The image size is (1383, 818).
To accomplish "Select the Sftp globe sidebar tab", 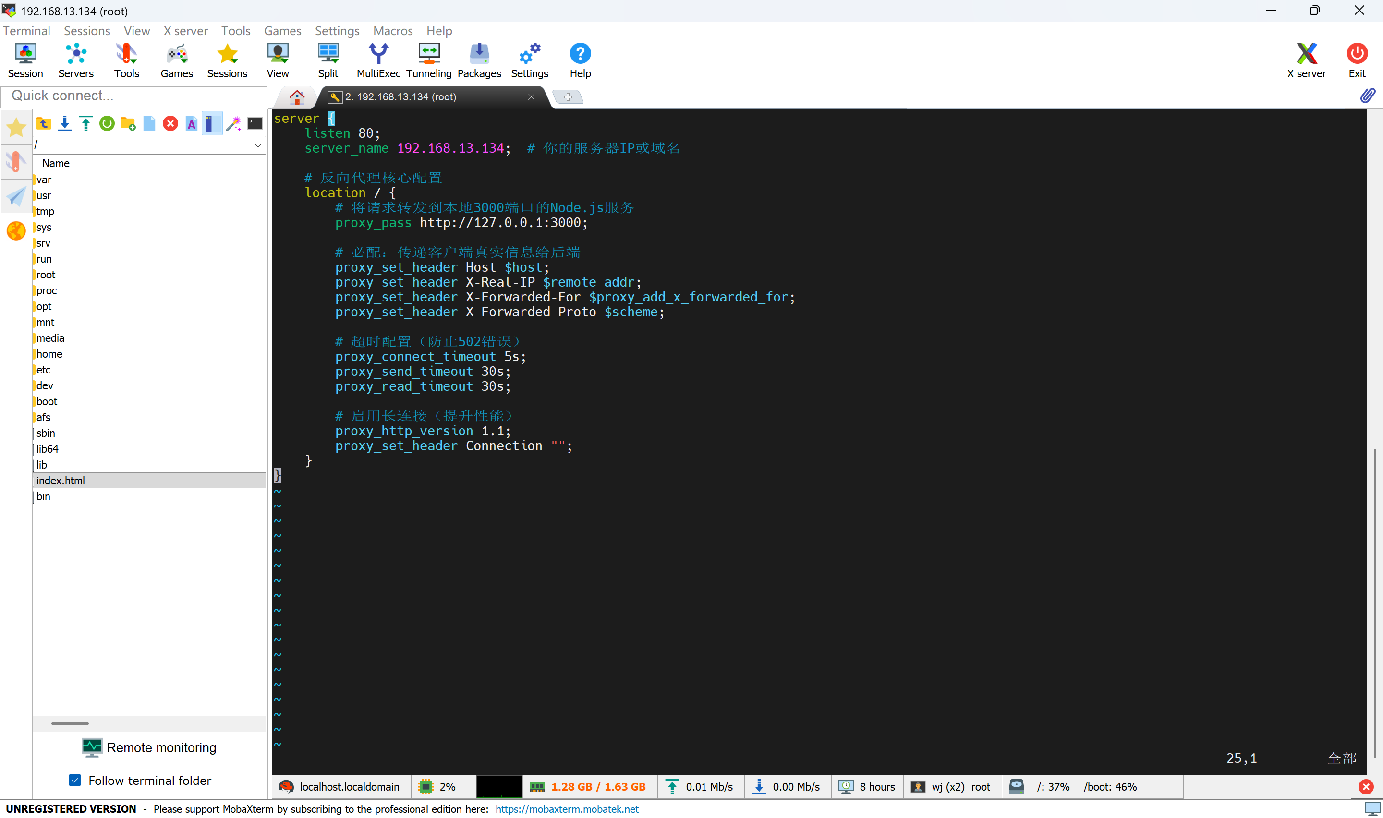I will (x=16, y=231).
